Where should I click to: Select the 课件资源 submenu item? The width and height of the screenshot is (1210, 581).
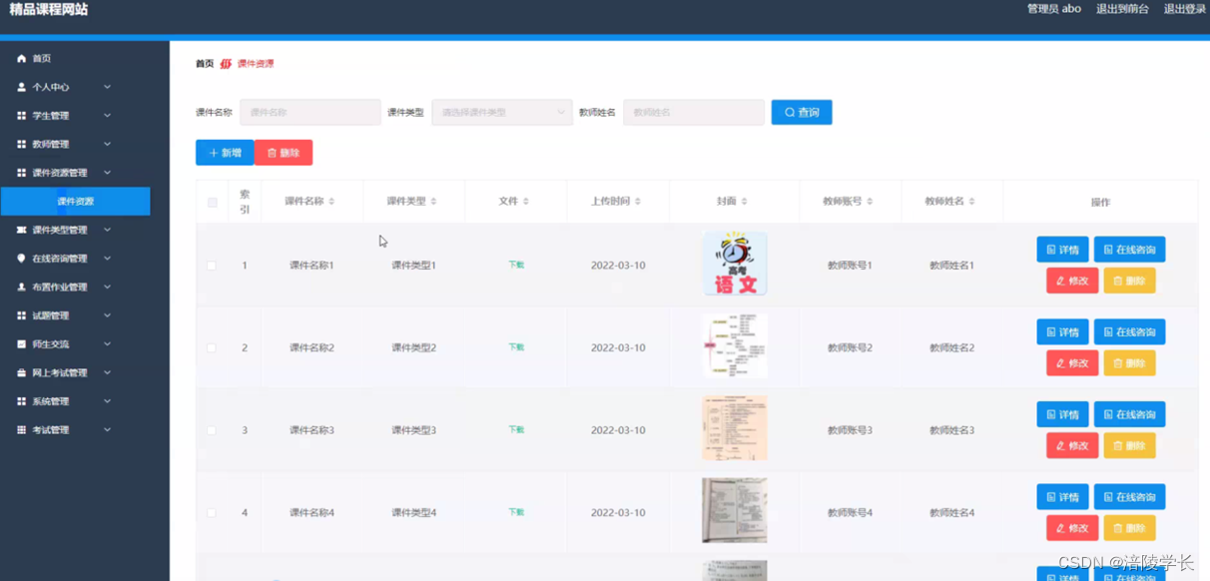coord(76,202)
